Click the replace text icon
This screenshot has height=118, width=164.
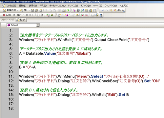(123, 10)
